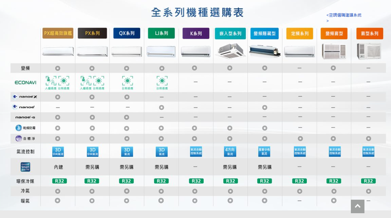Image resolution: width=391 pixels, height=218 pixels.
Task: Click 需另購 in the 嵌入型系列 column
Action: (230, 167)
